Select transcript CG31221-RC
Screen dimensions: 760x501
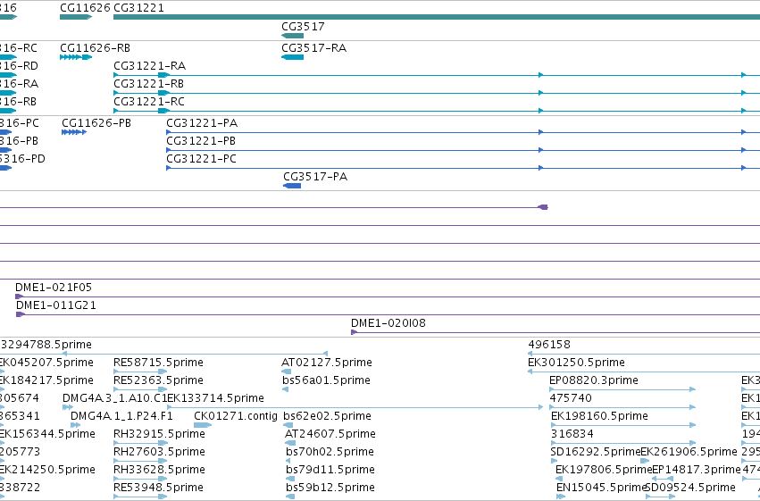149,102
